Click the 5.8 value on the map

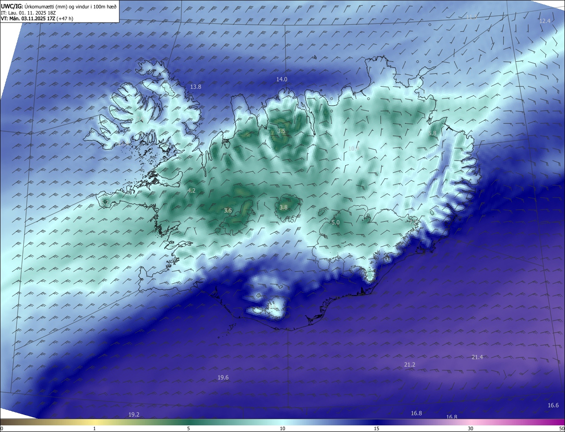(432, 133)
